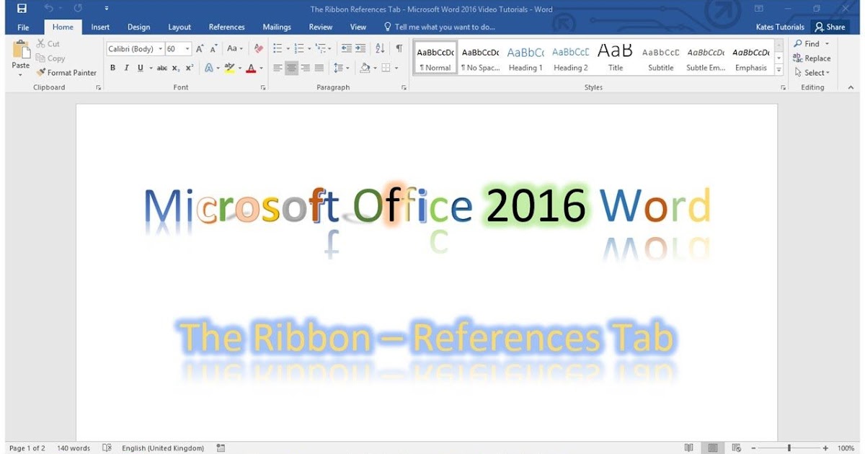
Task: Apply borders to selection
Action: (x=386, y=68)
